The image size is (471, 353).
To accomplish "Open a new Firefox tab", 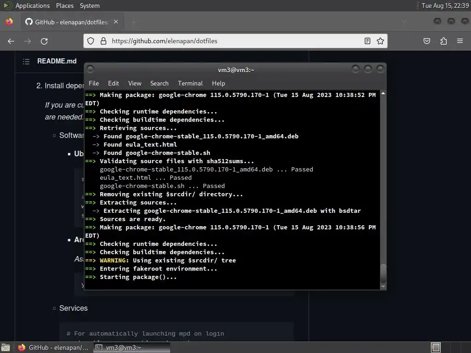I will point(133,22).
